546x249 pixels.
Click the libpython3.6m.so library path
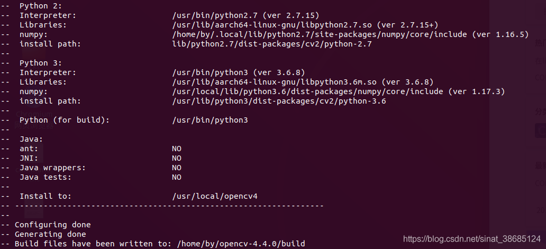coord(275,82)
